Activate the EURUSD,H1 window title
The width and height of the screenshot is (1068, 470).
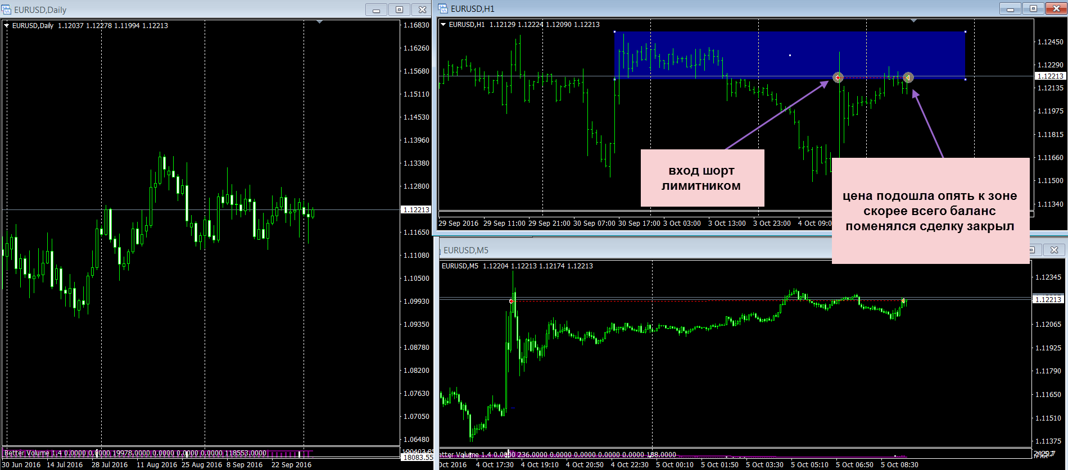[x=473, y=9]
